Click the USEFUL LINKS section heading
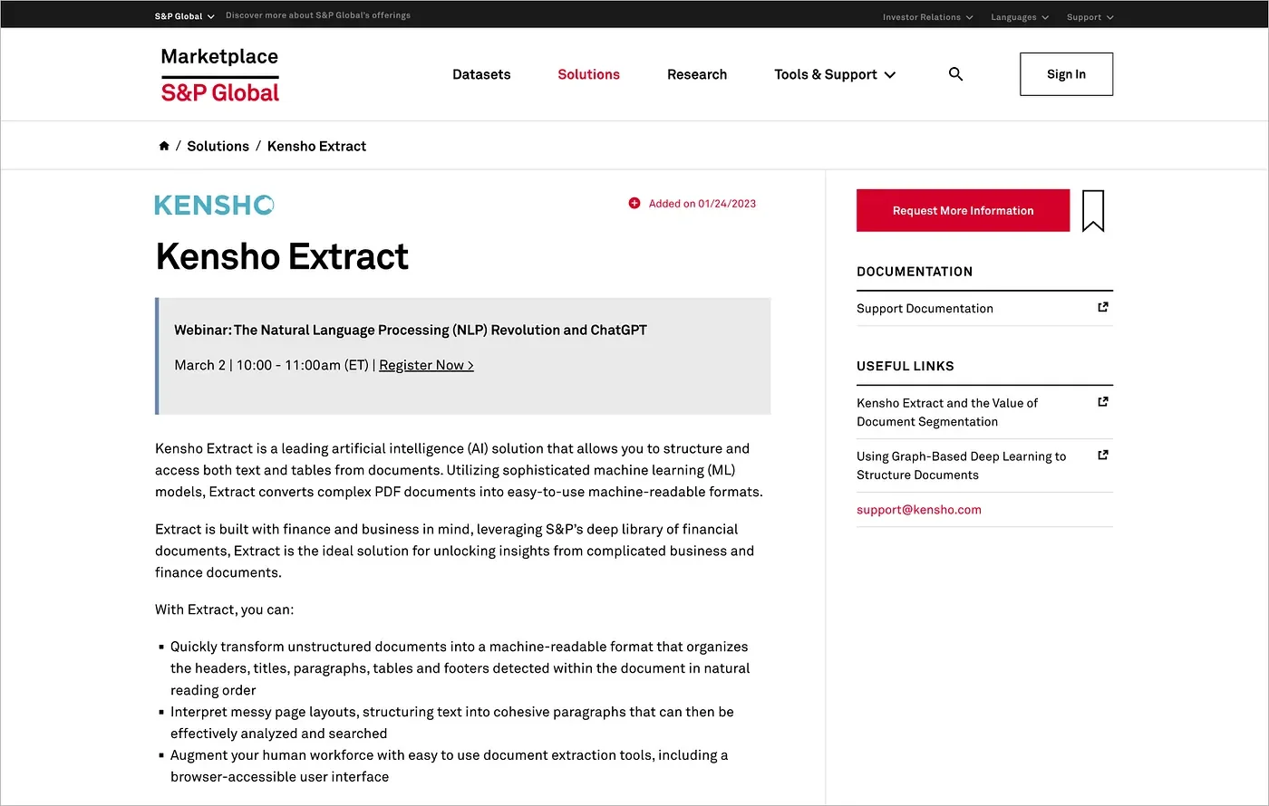The height and width of the screenshot is (806, 1269). click(906, 366)
